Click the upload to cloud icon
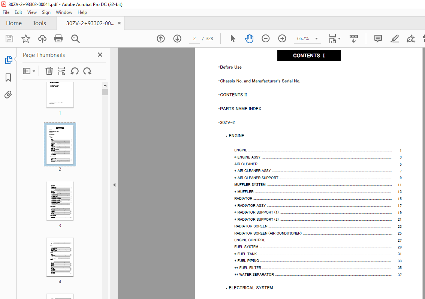The height and width of the screenshot is (299, 425). 42,39
